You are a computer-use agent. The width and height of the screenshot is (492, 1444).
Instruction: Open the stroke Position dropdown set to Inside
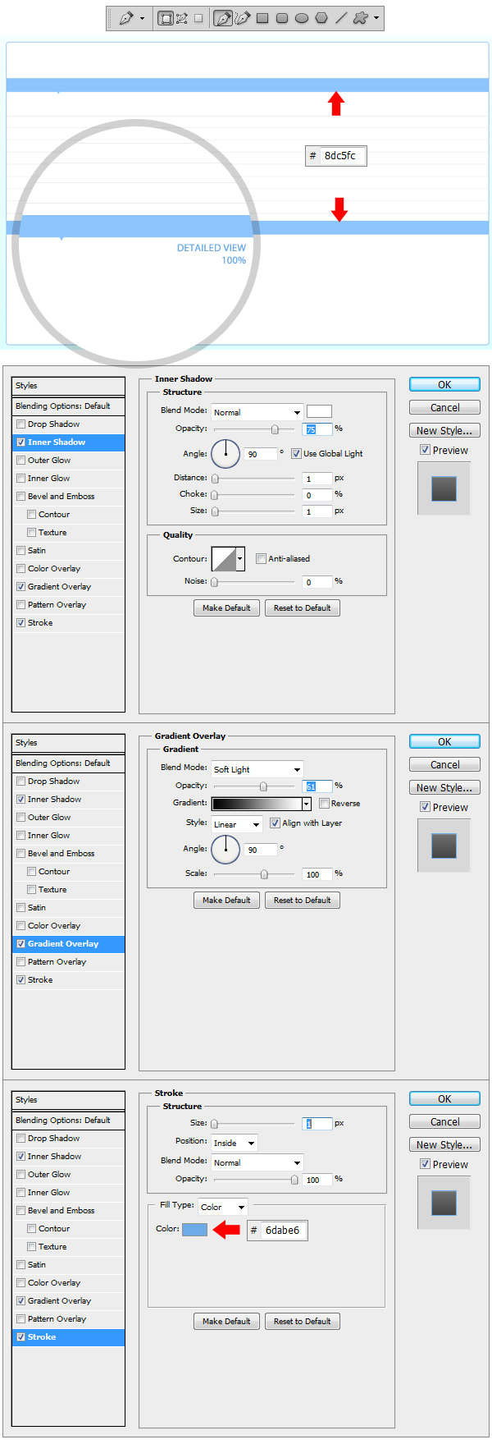pyautogui.click(x=235, y=1143)
